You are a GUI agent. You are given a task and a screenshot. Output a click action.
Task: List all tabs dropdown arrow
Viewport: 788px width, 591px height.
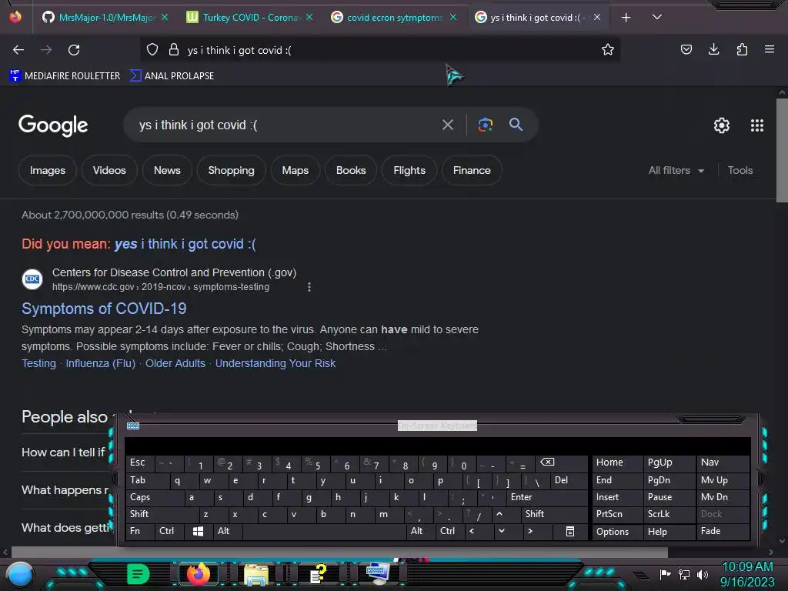pos(657,18)
